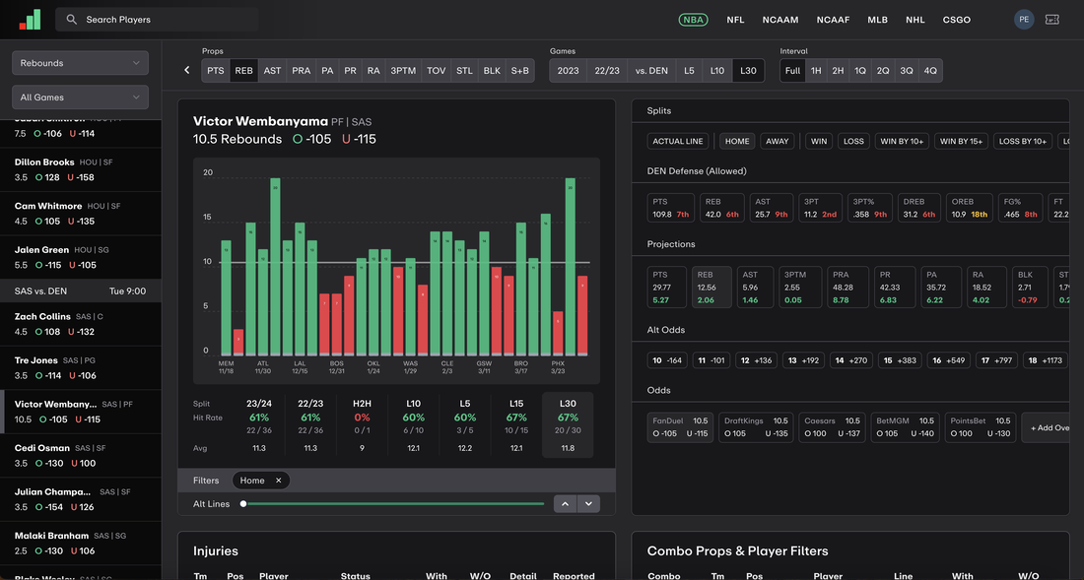Click the ACTUAL LINE split button
This screenshot has height=580, width=1084.
678,141
